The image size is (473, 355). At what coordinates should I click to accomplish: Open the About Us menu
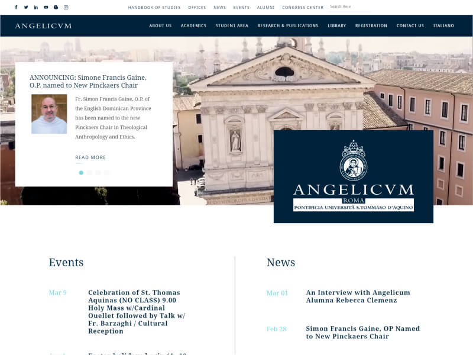point(160,25)
